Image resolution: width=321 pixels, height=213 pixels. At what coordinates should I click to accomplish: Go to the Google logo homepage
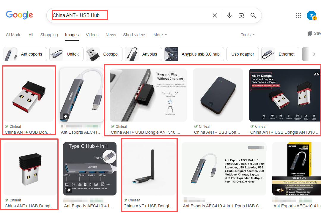[x=19, y=15]
